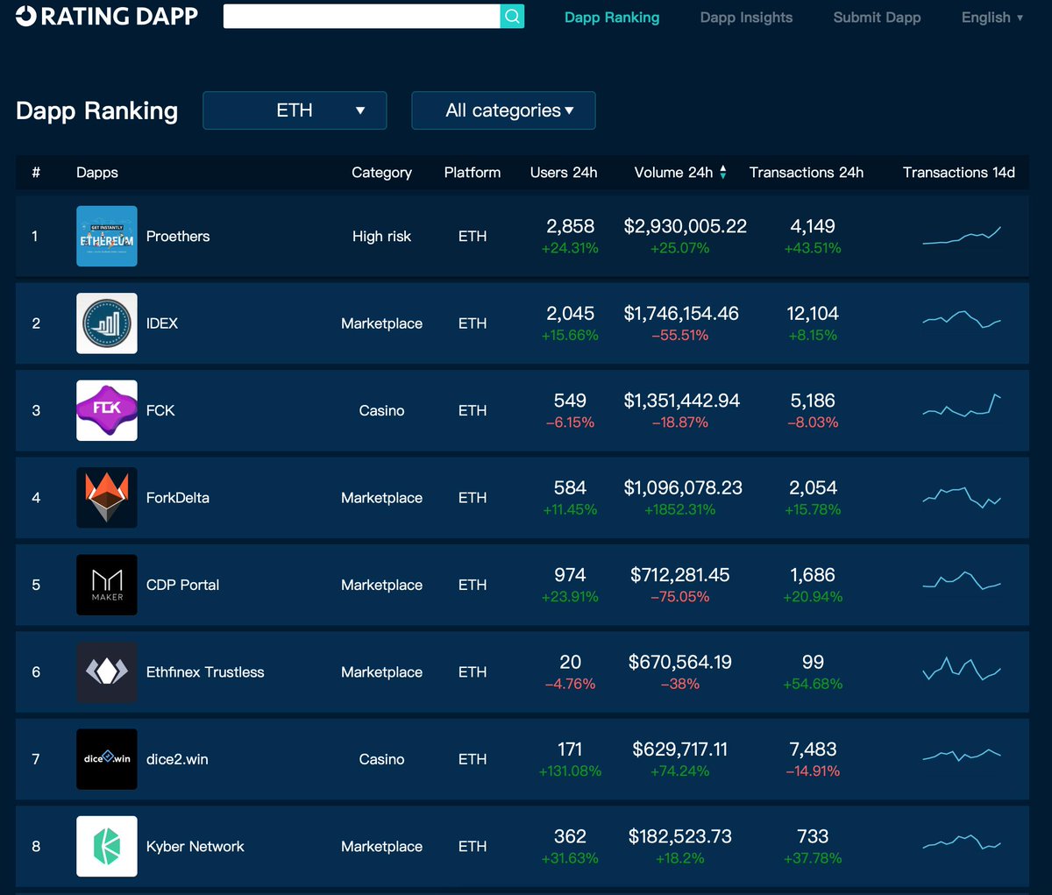
Task: Click the ForkDelta fox logo
Action: point(107,497)
